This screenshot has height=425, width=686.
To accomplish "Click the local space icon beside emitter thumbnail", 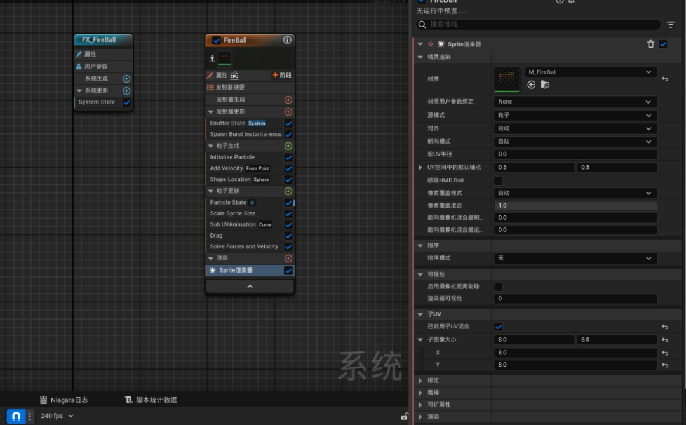I will point(212,58).
